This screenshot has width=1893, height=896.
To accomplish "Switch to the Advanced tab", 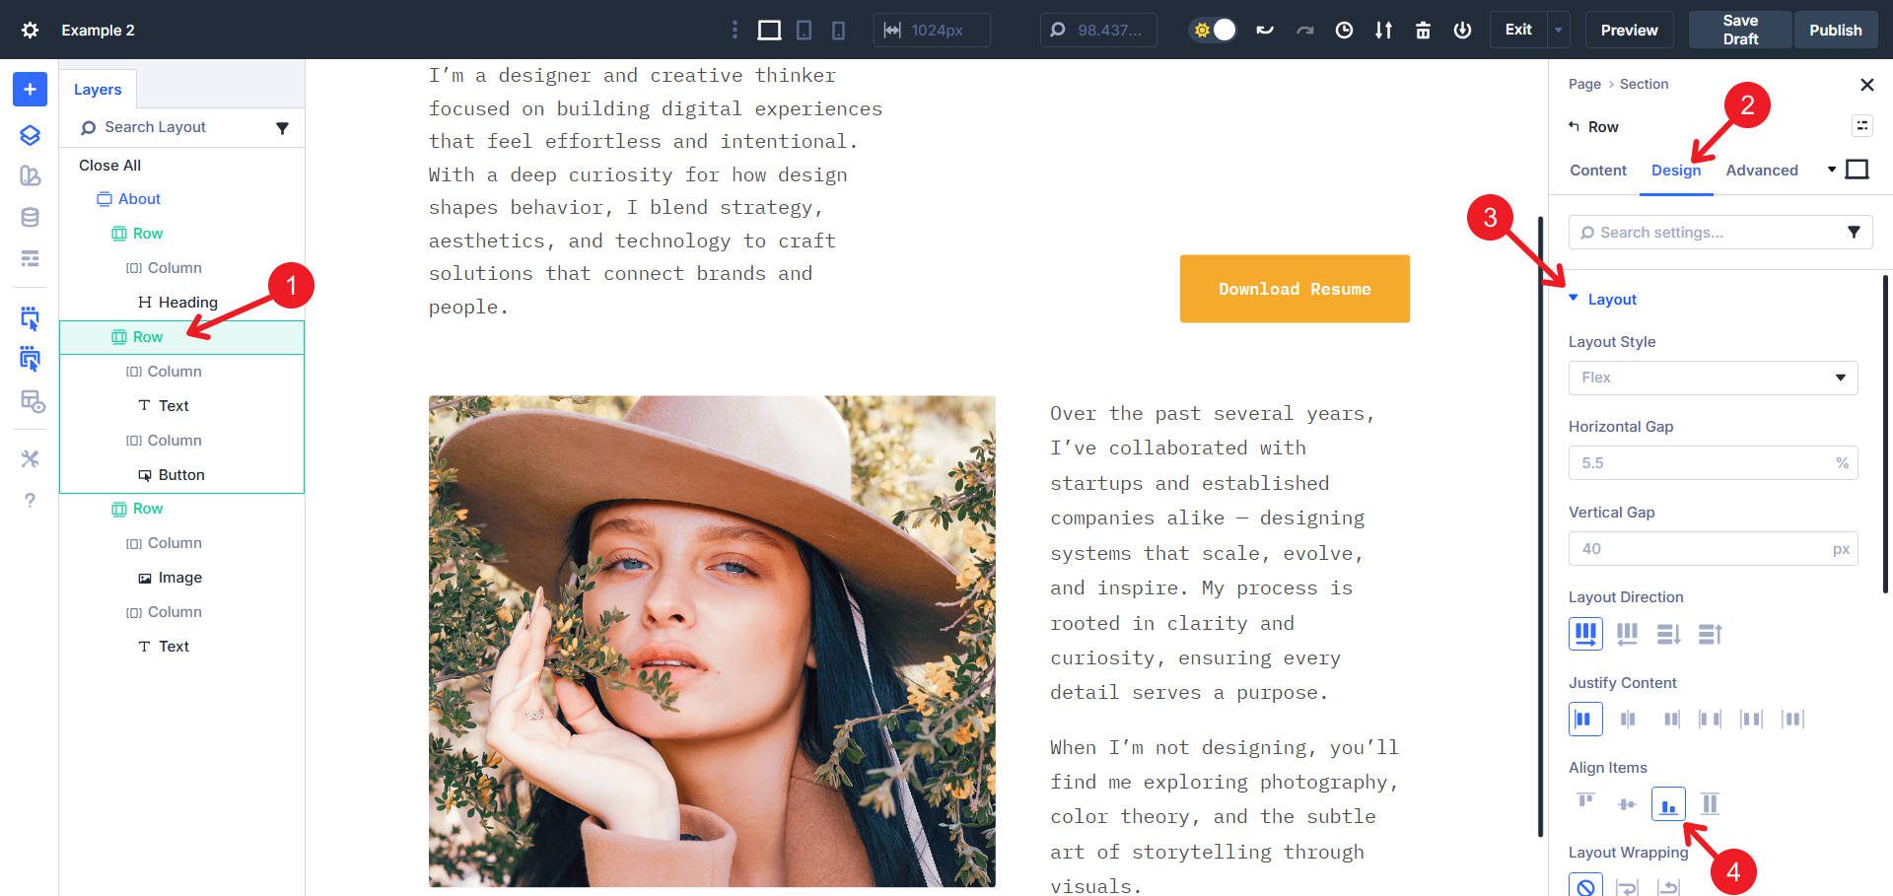I will tap(1762, 171).
